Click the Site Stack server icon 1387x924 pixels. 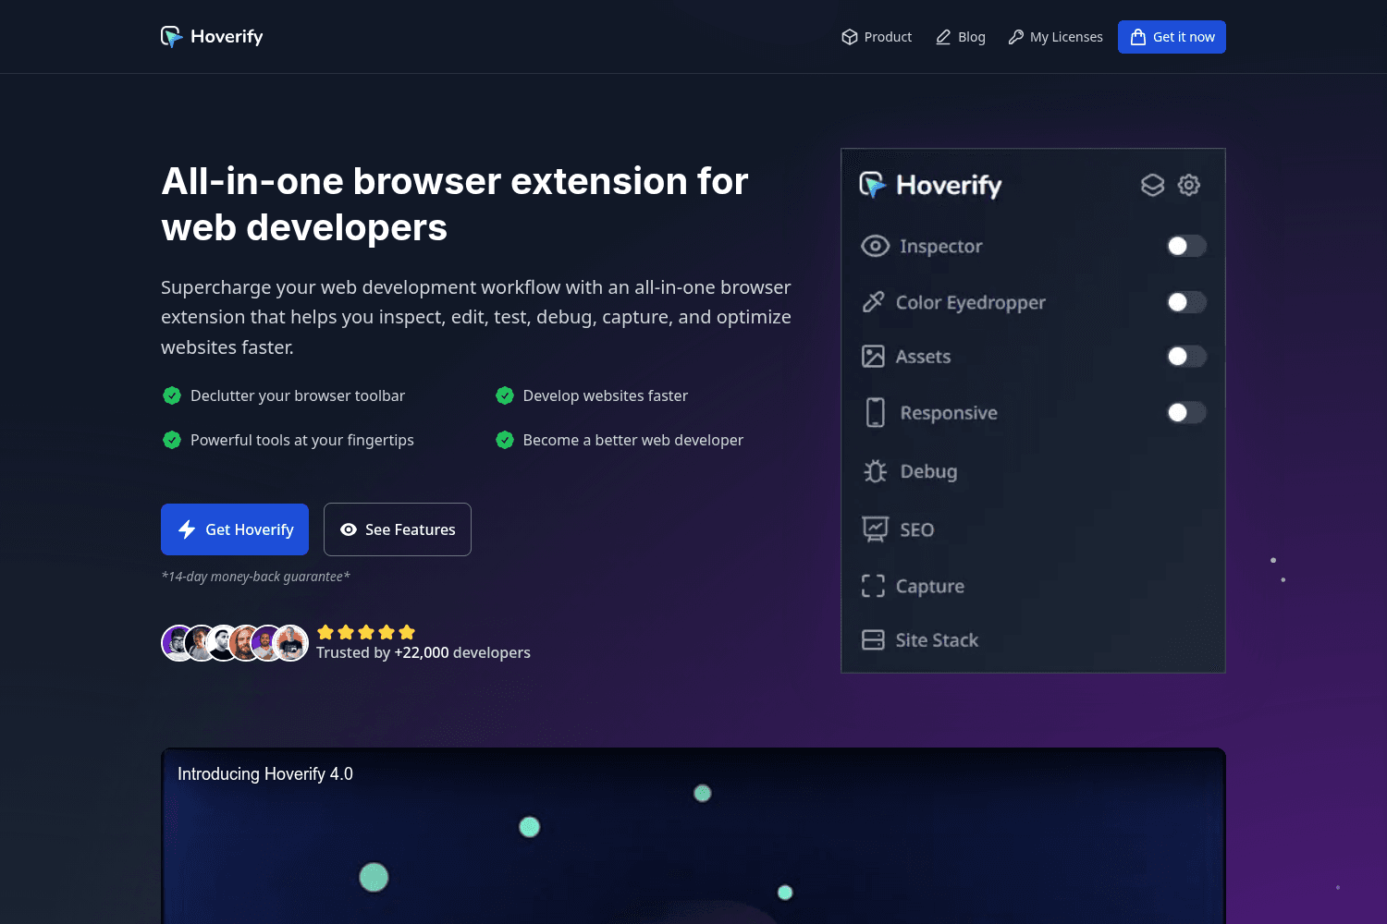click(873, 639)
